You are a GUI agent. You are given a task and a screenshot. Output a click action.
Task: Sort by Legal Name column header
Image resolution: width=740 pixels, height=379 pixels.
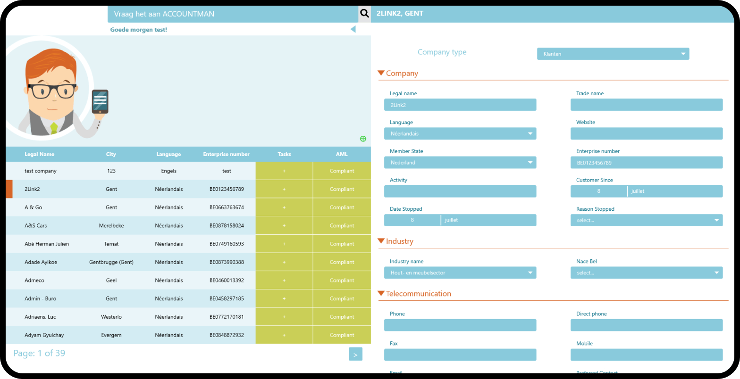(39, 154)
